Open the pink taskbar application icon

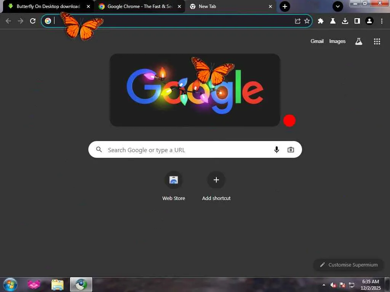coord(34,284)
